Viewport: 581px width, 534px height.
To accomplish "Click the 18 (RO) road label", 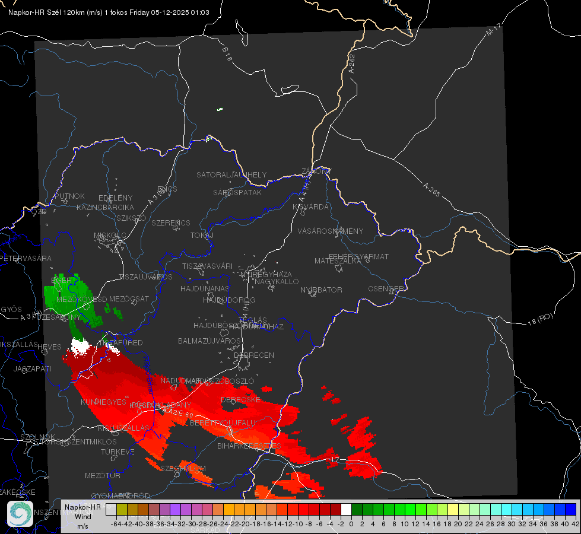I will click(540, 319).
